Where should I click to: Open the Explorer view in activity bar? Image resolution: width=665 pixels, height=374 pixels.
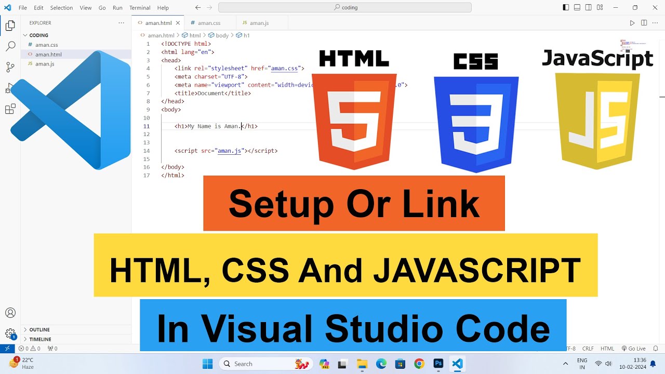10,25
